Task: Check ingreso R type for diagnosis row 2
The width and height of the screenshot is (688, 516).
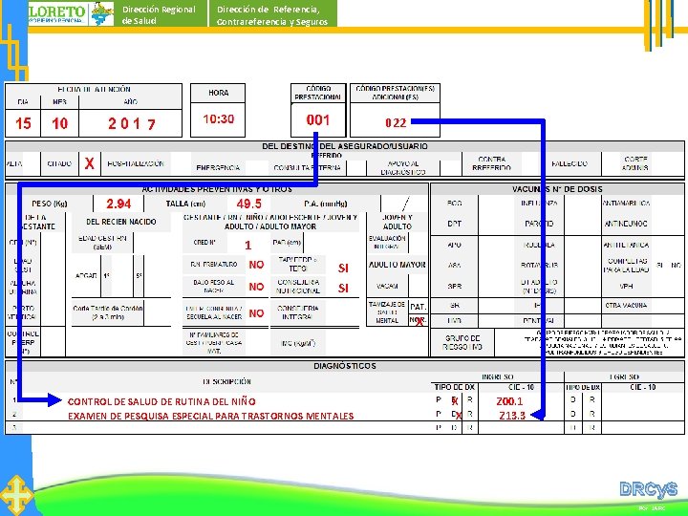Action: [469, 414]
